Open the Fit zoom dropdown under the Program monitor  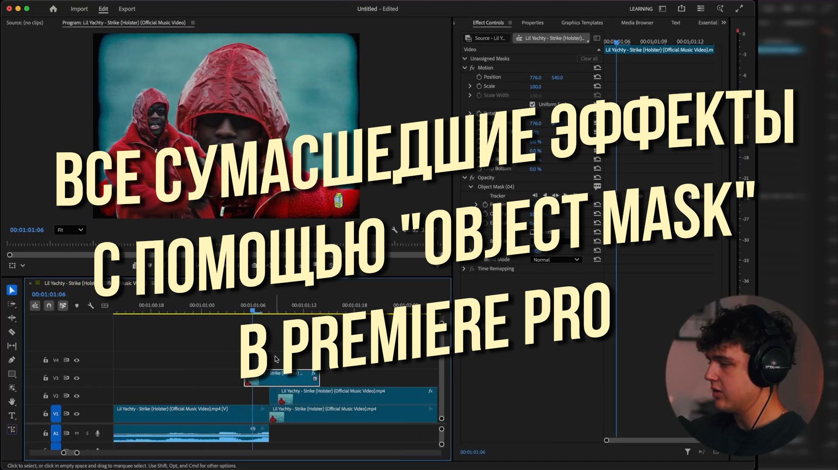click(x=70, y=230)
